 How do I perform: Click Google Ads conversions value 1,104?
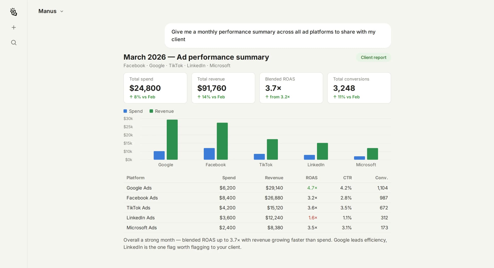coord(383,188)
